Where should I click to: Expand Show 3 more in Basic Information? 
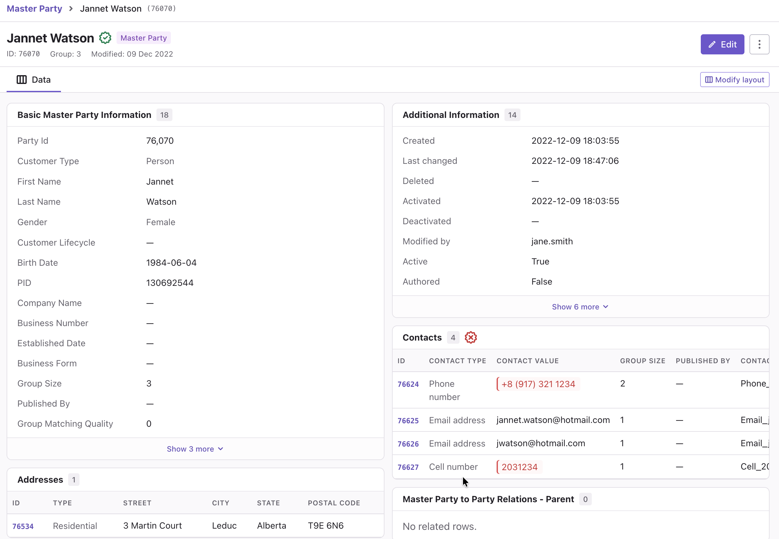(195, 449)
